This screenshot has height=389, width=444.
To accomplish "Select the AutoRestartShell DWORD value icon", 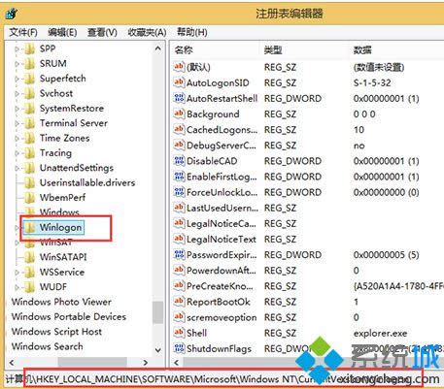I will 179,98.
